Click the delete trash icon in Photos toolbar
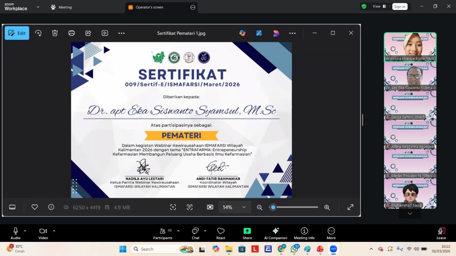The height and width of the screenshot is (256, 456). point(55,33)
